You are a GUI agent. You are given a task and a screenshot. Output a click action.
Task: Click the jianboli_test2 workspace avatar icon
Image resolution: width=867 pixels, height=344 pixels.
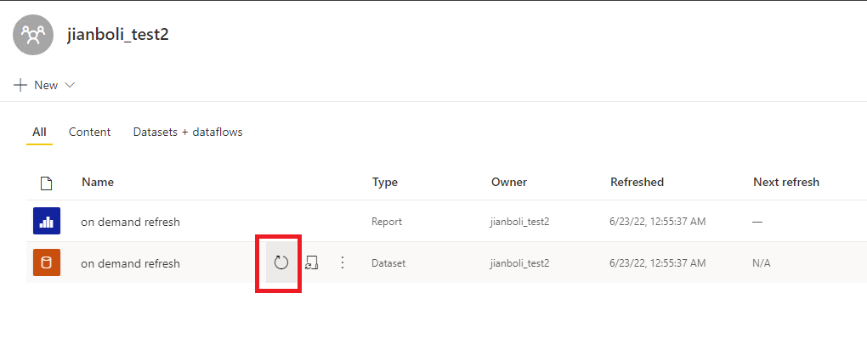33,35
